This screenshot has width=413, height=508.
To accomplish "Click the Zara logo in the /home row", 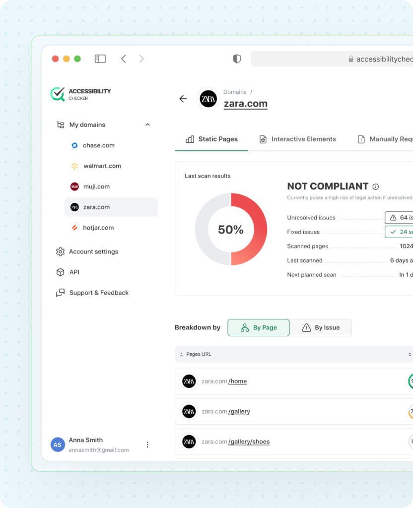I will pyautogui.click(x=189, y=381).
